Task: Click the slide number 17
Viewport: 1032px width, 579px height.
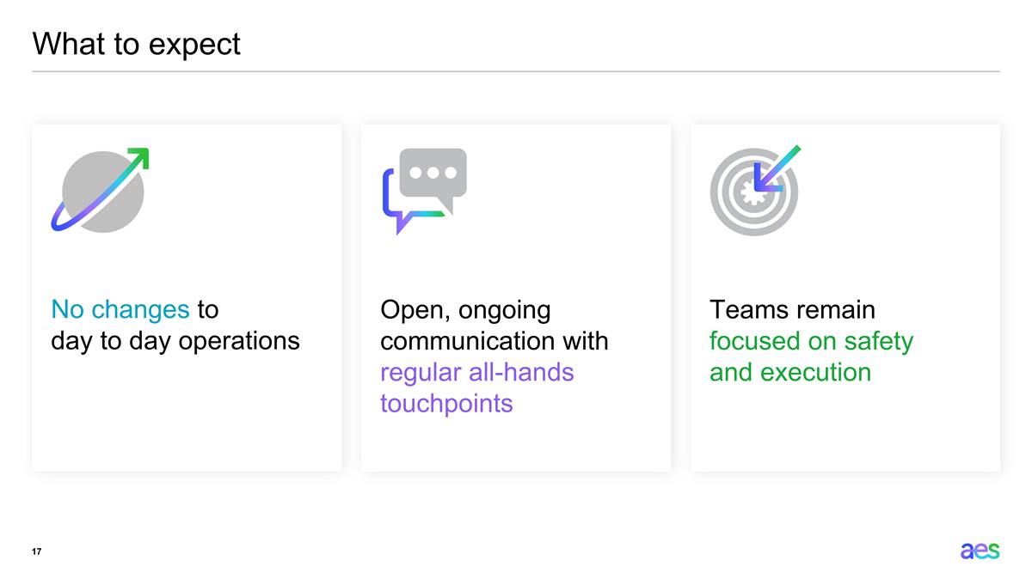Action: [38, 551]
